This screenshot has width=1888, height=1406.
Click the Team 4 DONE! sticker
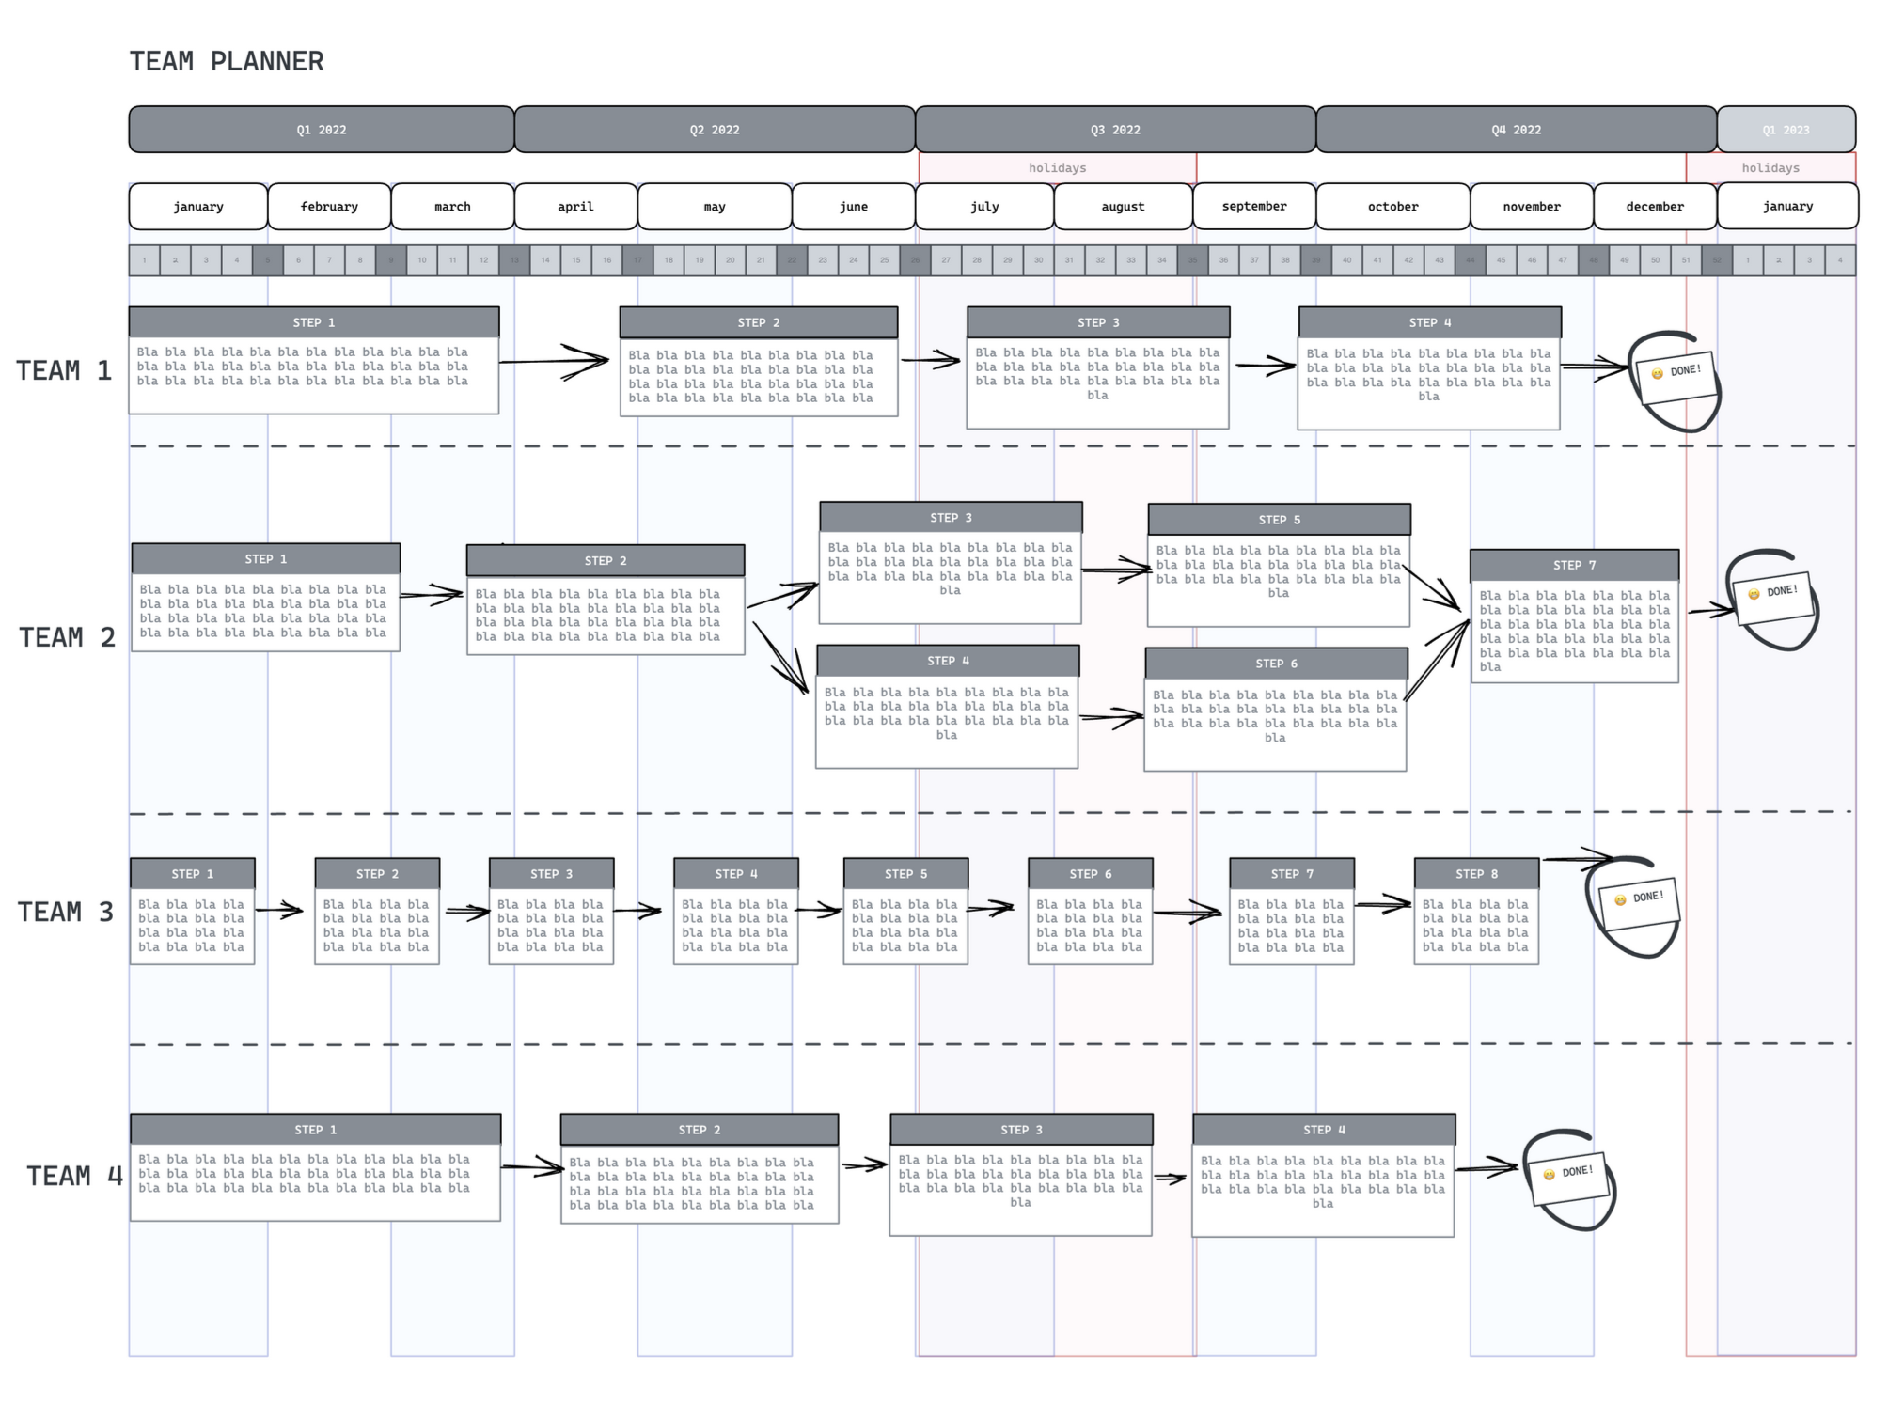click(x=1569, y=1179)
